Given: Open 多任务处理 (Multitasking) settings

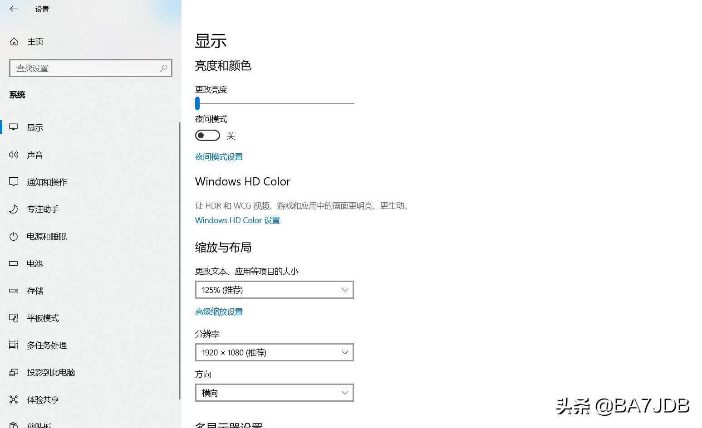Looking at the screenshot, I should 47,345.
